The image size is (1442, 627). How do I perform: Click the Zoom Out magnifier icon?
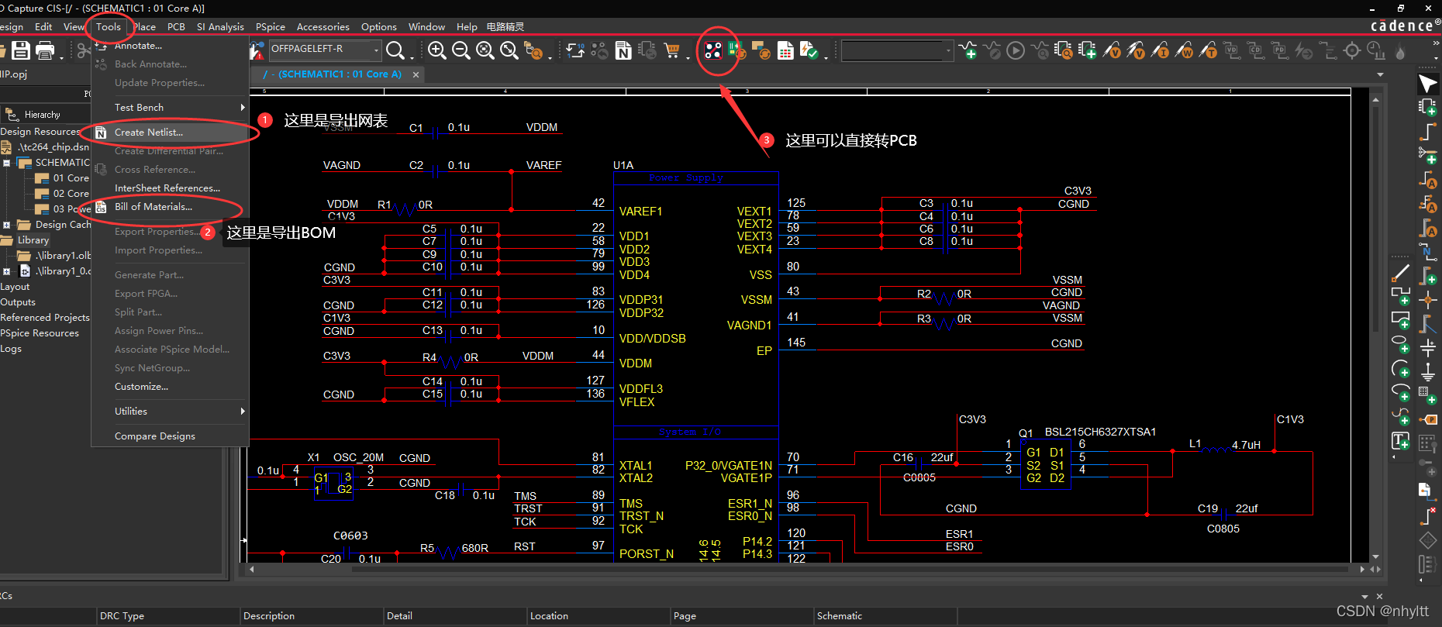(x=461, y=51)
